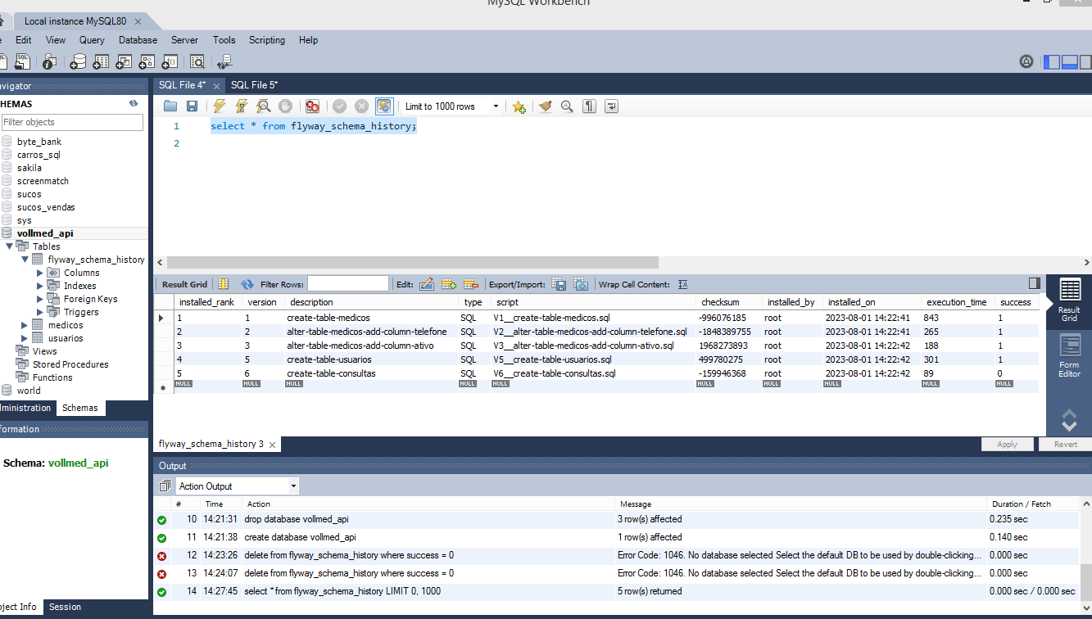The image size is (1092, 619).
Task: Click the Filter Rows input field
Action: [348, 284]
